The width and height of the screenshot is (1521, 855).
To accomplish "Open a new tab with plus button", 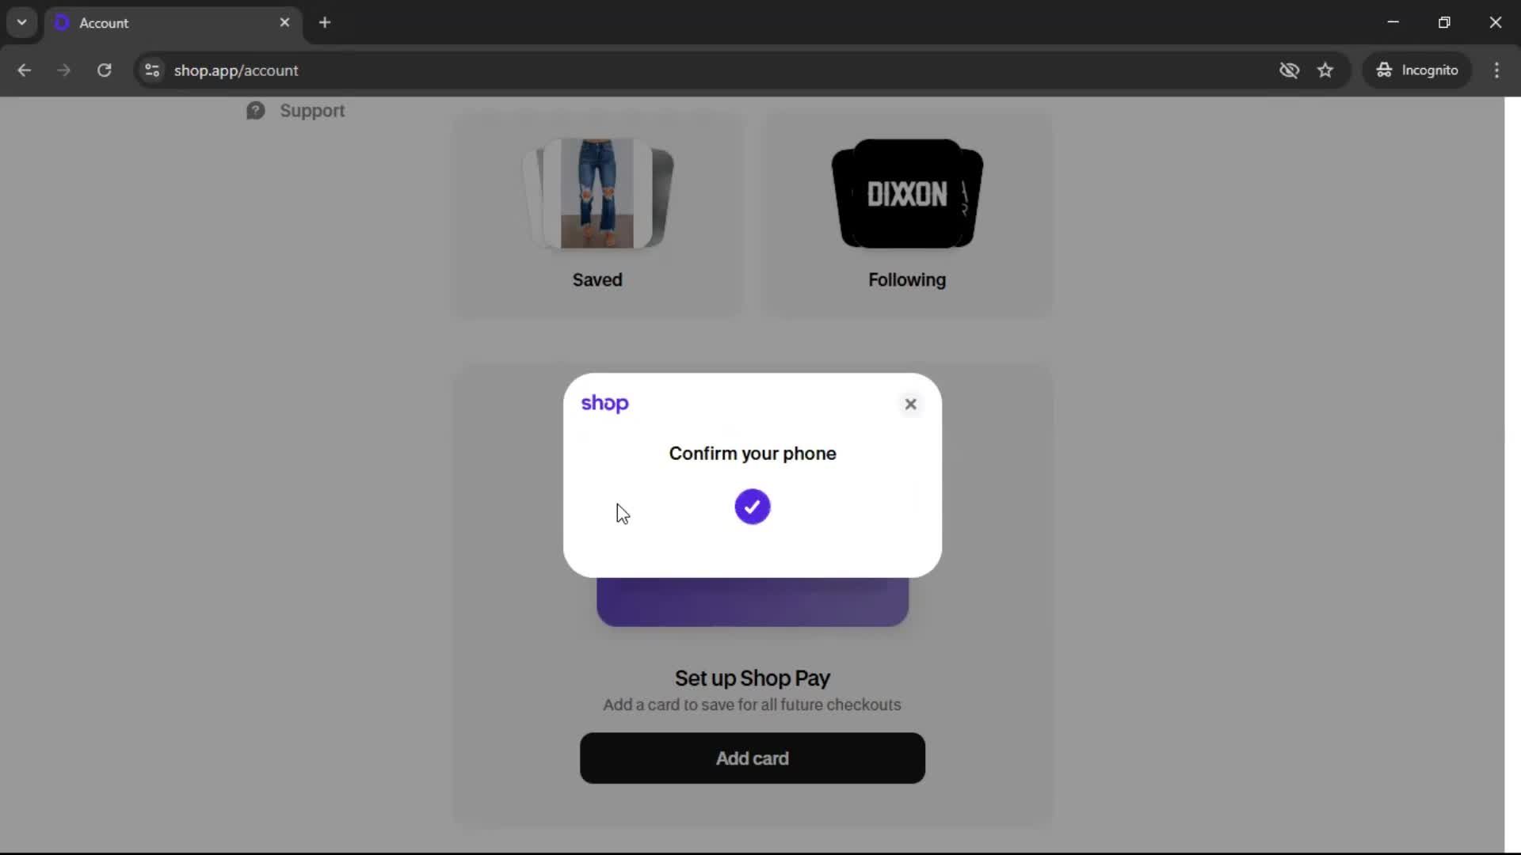I will tap(325, 22).
